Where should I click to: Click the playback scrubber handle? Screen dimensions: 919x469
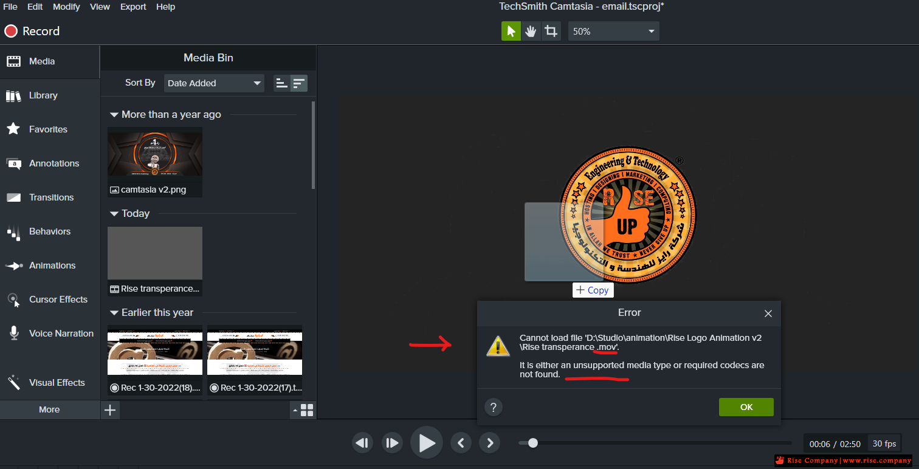[533, 443]
